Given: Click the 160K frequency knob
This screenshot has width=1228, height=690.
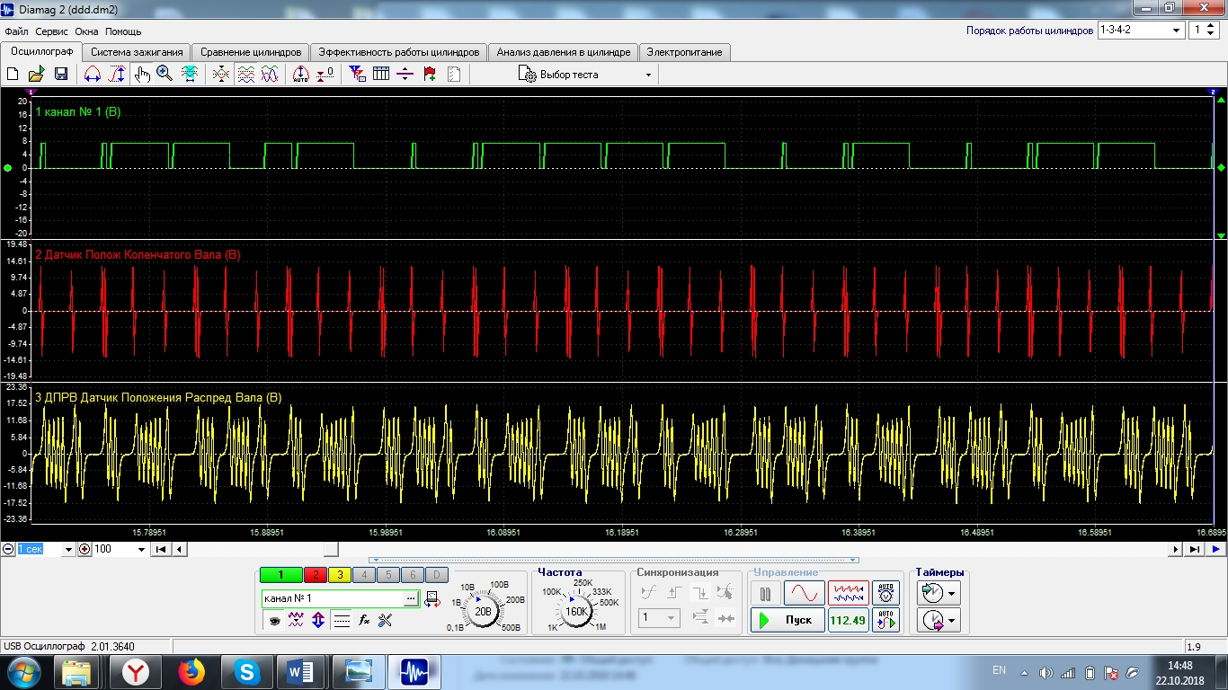Looking at the screenshot, I should 576,611.
